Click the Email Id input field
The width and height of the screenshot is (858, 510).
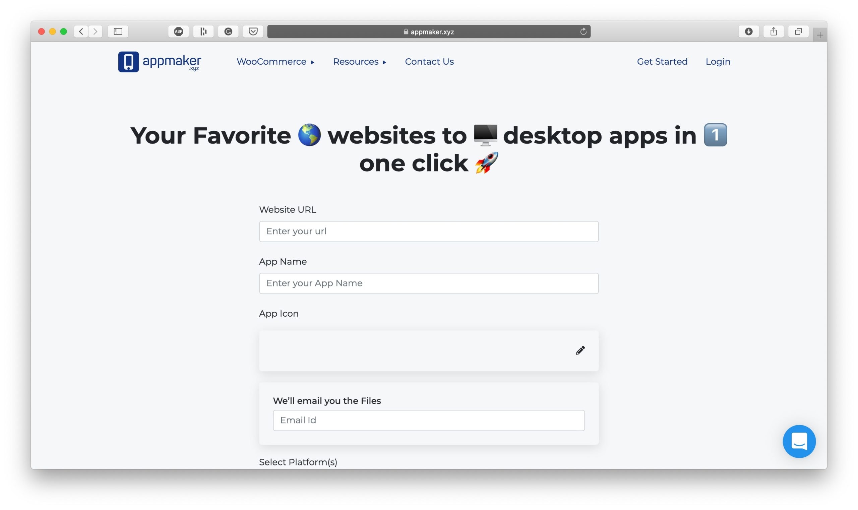(x=429, y=421)
